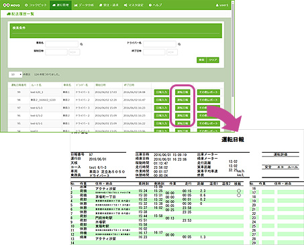Open the マスタ設定 menu
The height and width of the screenshot is (245, 304).
pyautogui.click(x=134, y=5)
